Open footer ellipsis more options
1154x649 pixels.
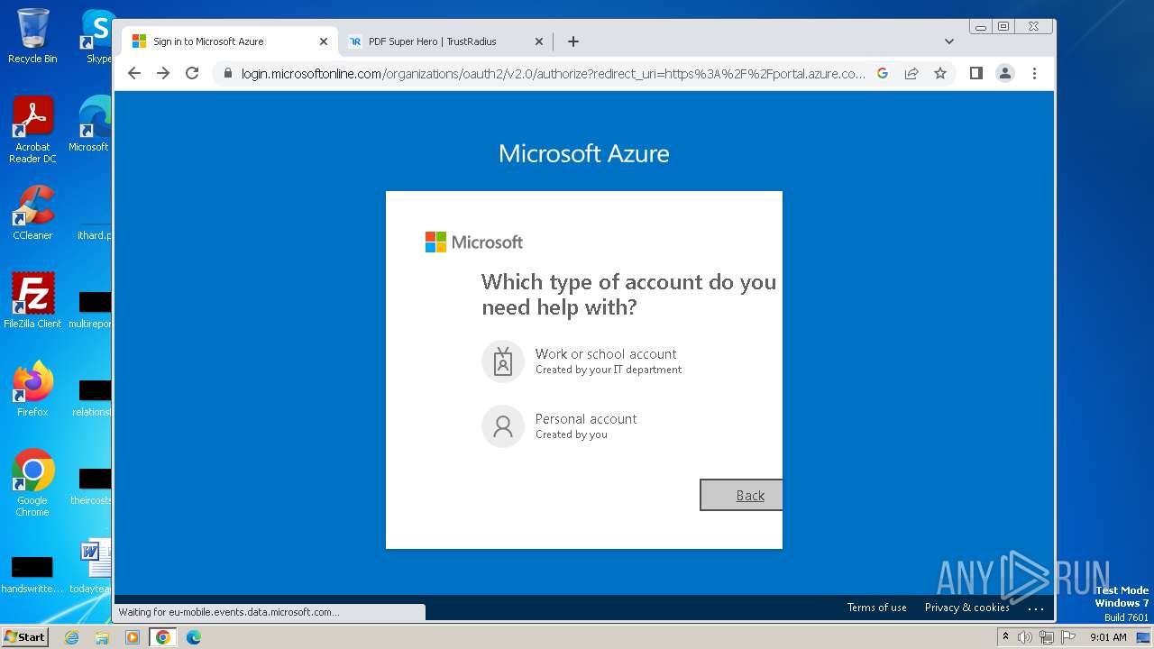tap(1036, 608)
